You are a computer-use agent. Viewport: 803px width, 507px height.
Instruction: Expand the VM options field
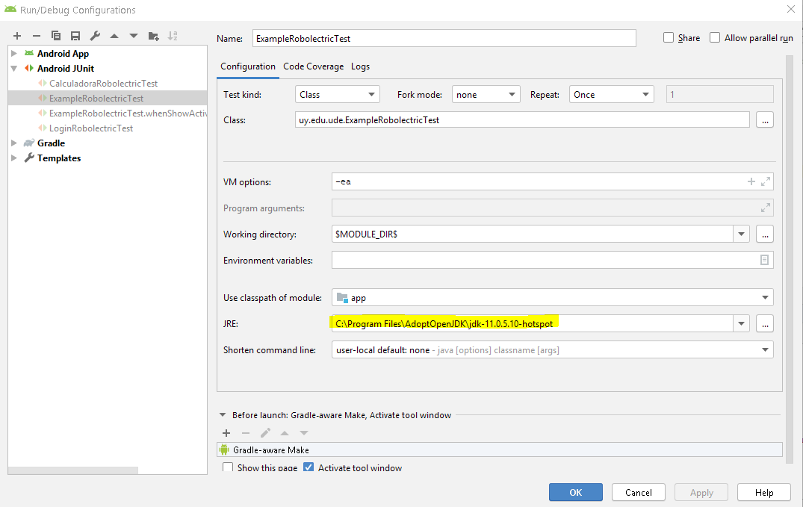pyautogui.click(x=766, y=181)
